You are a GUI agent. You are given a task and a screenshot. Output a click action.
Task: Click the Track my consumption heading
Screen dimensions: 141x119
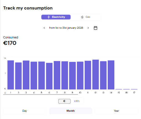pyautogui.click(x=28, y=8)
